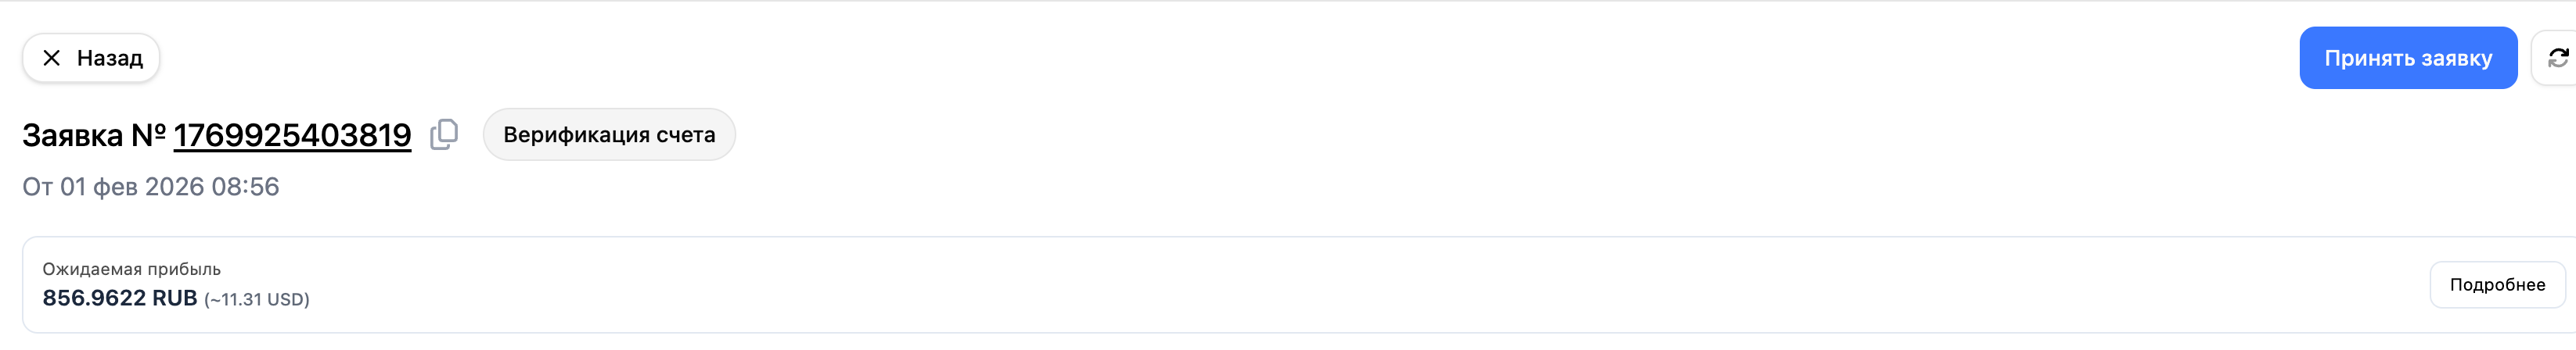This screenshot has height=350, width=2576.
Task: Click empty area of expected profit card
Action: [x=1300, y=285]
